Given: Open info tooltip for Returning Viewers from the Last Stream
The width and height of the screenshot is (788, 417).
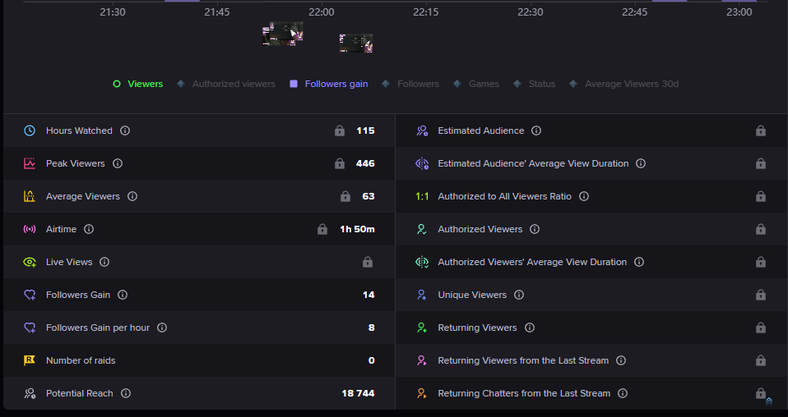Looking at the screenshot, I should pos(621,360).
